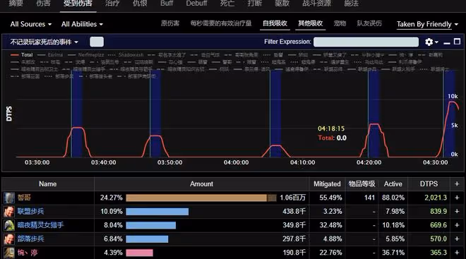Expand the arrow next to gear icon
The height and width of the screenshot is (259, 466).
coord(436,42)
